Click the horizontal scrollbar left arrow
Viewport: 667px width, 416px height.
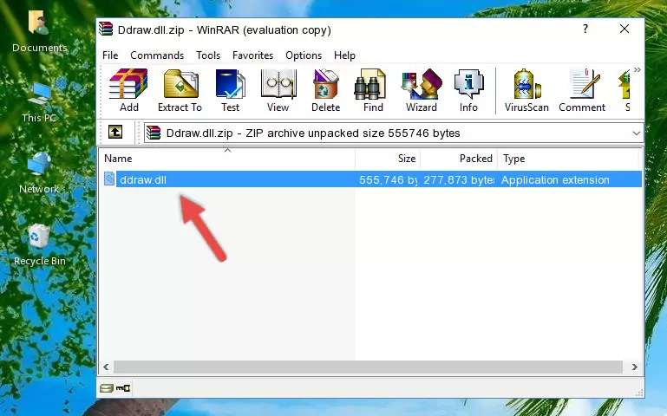click(x=106, y=367)
